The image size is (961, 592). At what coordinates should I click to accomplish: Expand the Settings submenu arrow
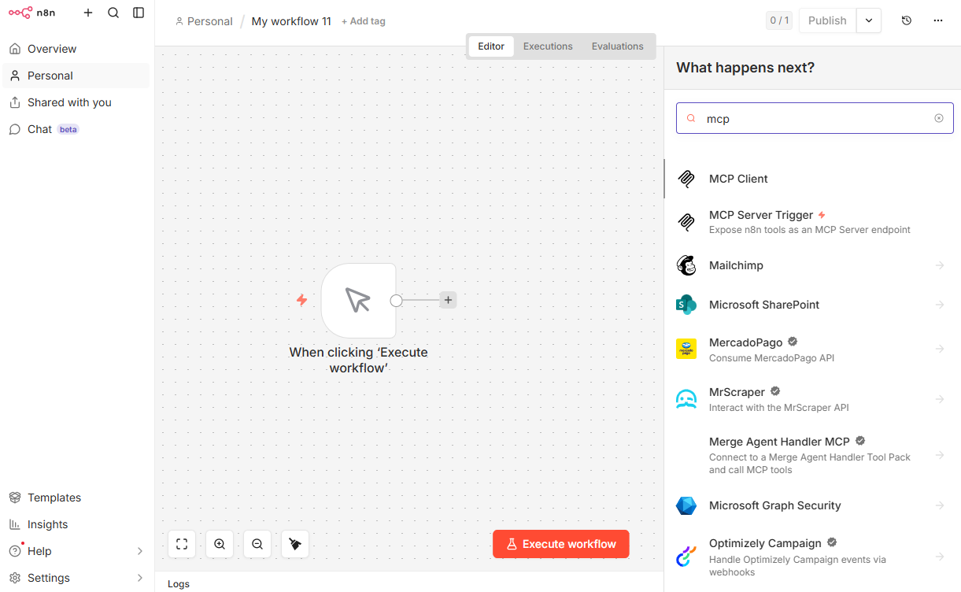click(x=140, y=578)
